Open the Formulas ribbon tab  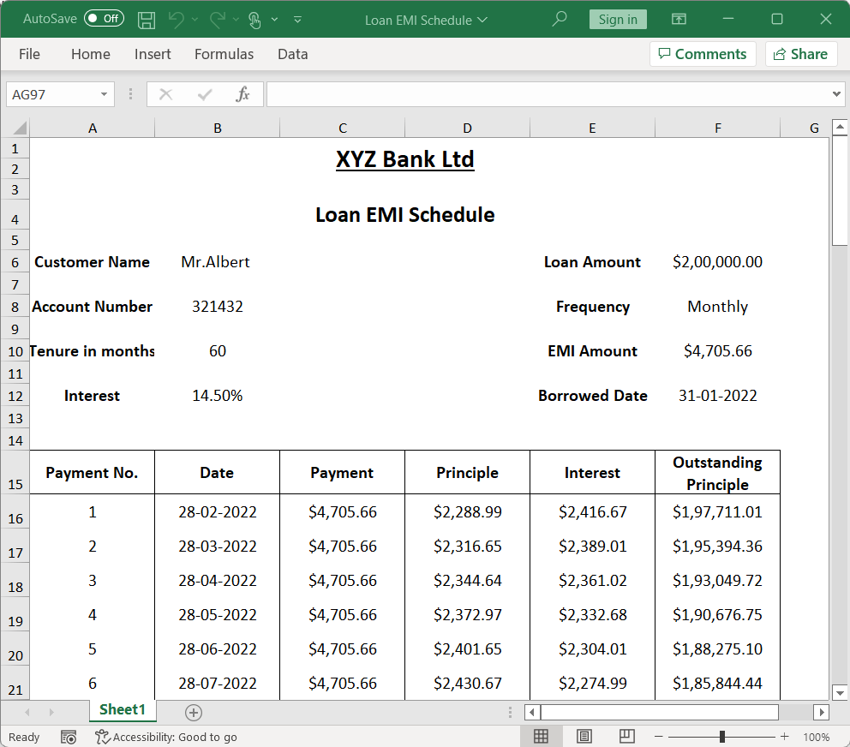coord(224,54)
